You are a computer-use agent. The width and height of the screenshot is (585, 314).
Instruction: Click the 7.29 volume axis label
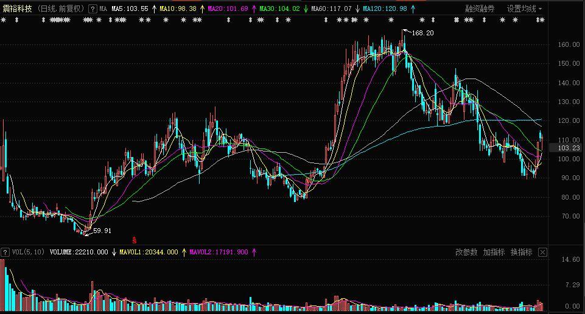point(573,285)
